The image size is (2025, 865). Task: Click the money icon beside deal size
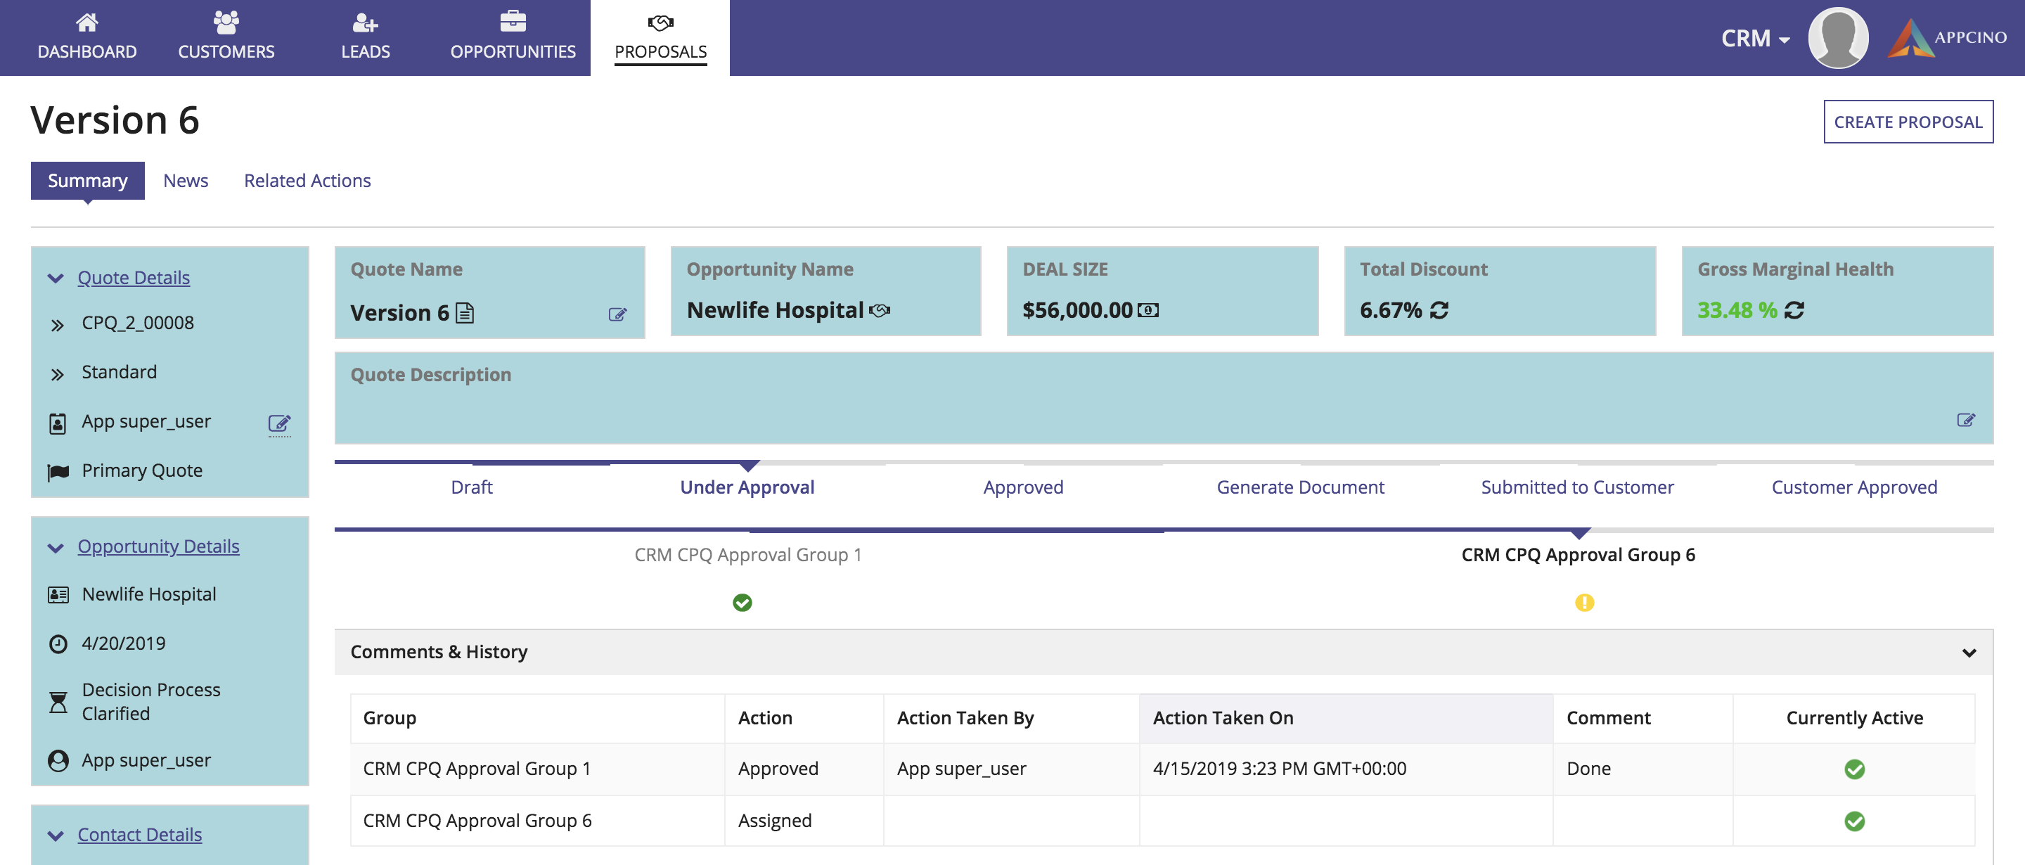click(1147, 311)
